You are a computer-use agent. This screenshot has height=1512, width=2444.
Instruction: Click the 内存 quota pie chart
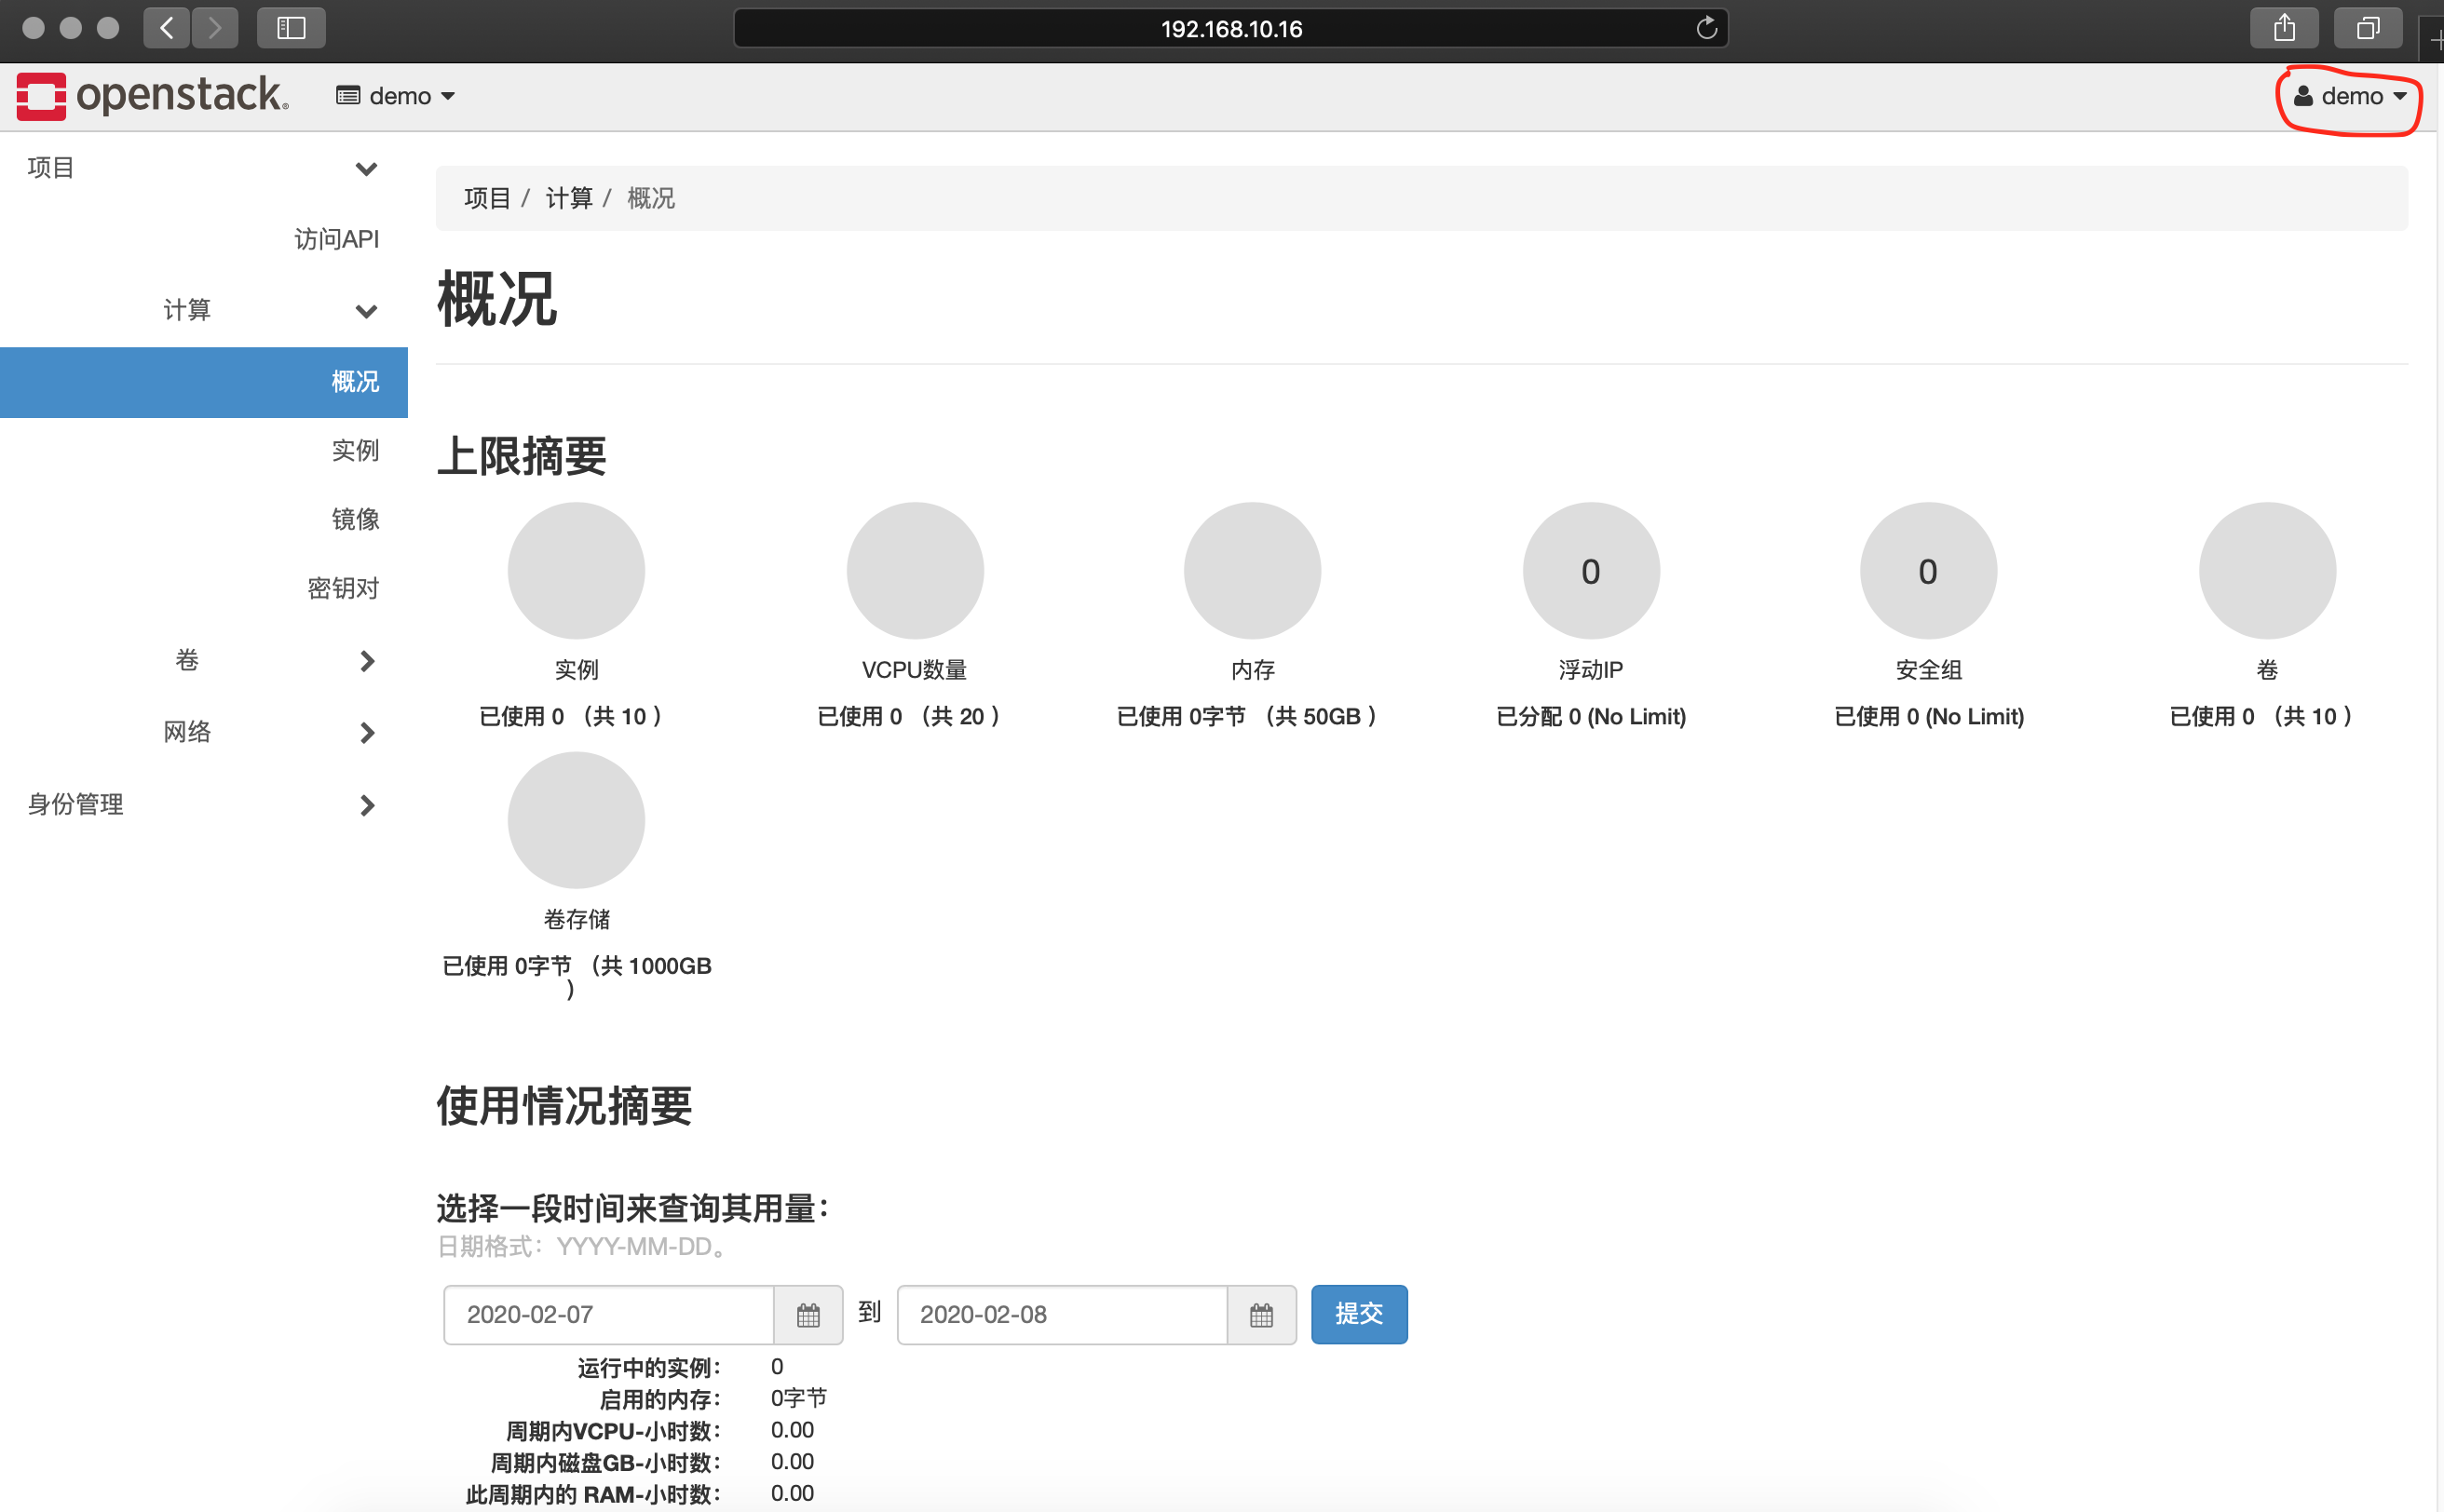(1253, 571)
